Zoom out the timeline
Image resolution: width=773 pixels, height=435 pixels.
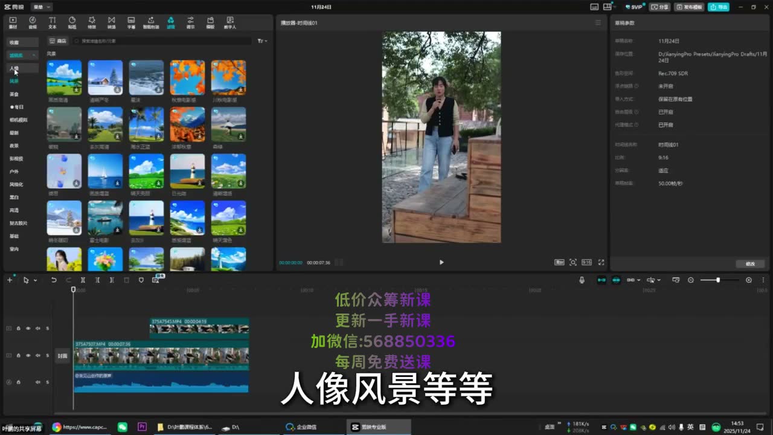[x=691, y=280]
